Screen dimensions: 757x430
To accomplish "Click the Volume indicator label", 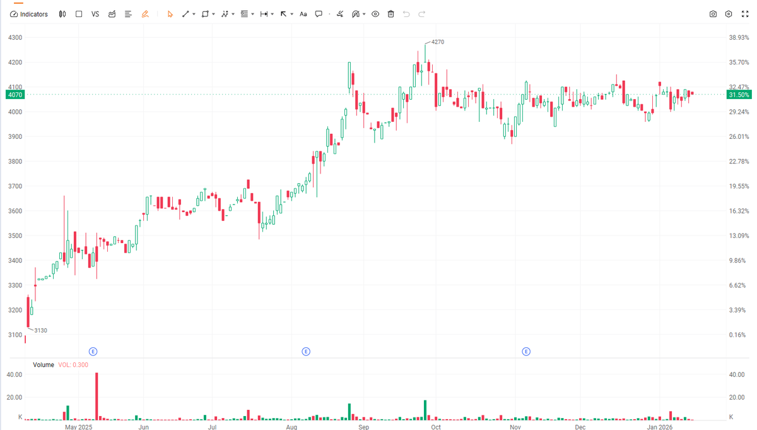I will pos(44,365).
